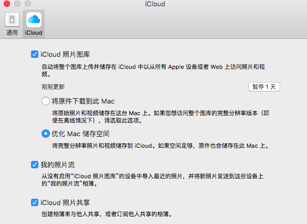The height and width of the screenshot is (224, 307).
Task: Uncheck the iCloud 照片图库 checkbox
Action: click(35, 54)
